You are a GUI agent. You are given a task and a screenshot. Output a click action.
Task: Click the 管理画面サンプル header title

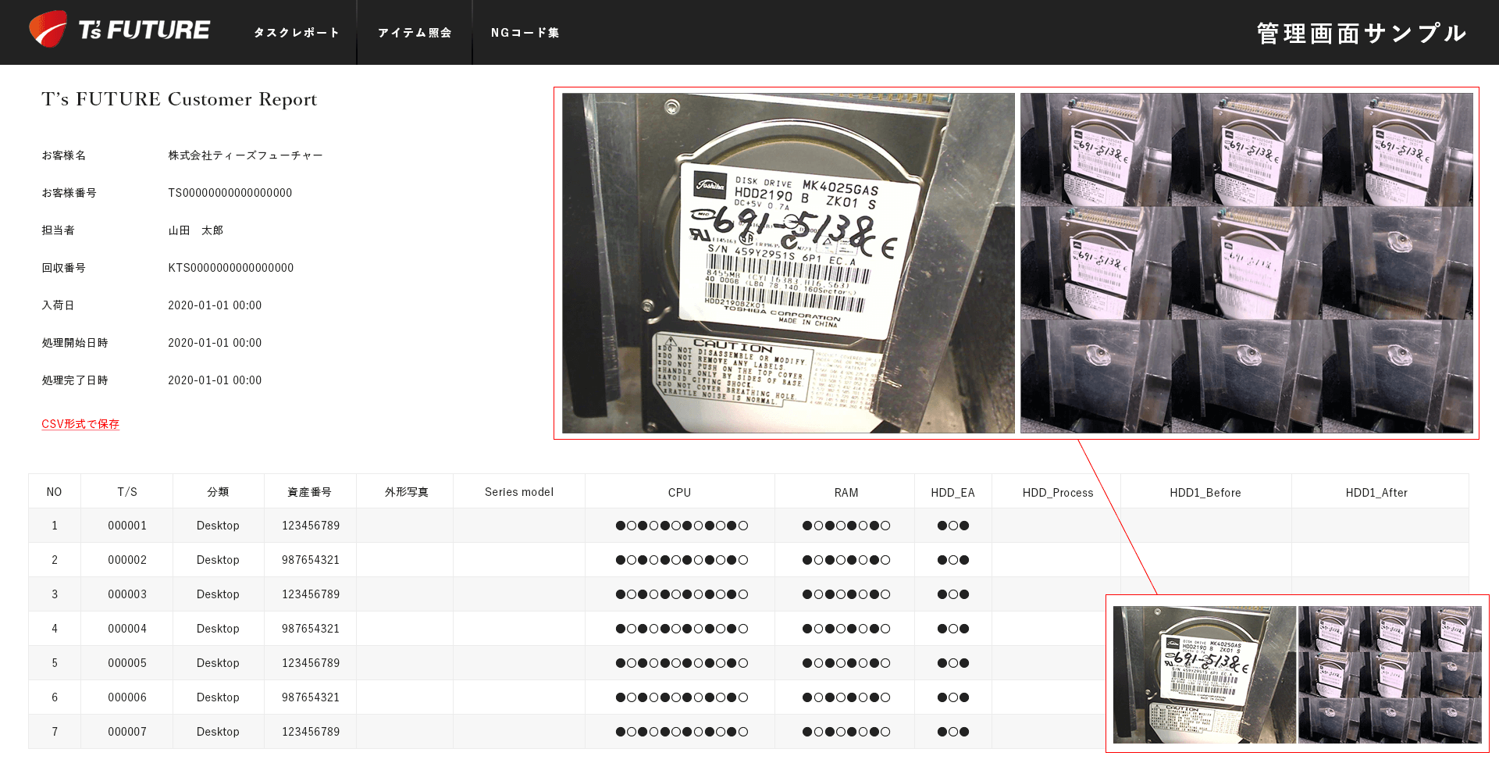pos(1362,33)
